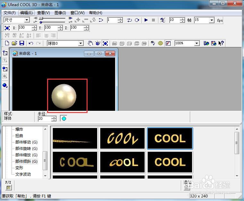244x201 pixels.
Task: Select the wavy slanted COOL thumbnail
Action: coord(122,138)
